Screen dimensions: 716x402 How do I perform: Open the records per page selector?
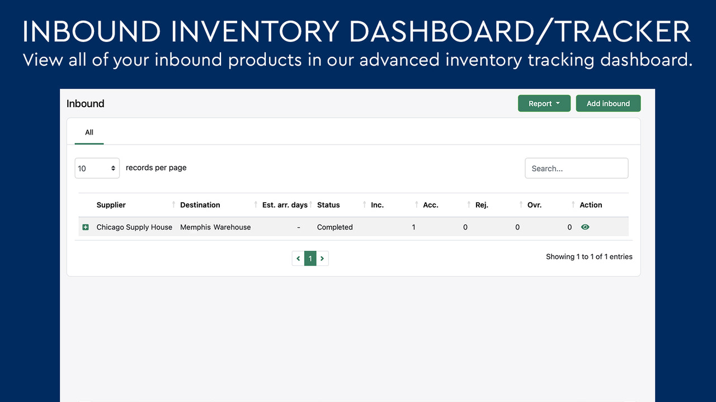click(x=97, y=167)
